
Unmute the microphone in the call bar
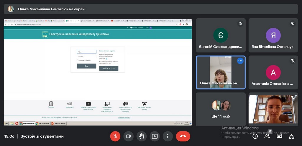115,136
